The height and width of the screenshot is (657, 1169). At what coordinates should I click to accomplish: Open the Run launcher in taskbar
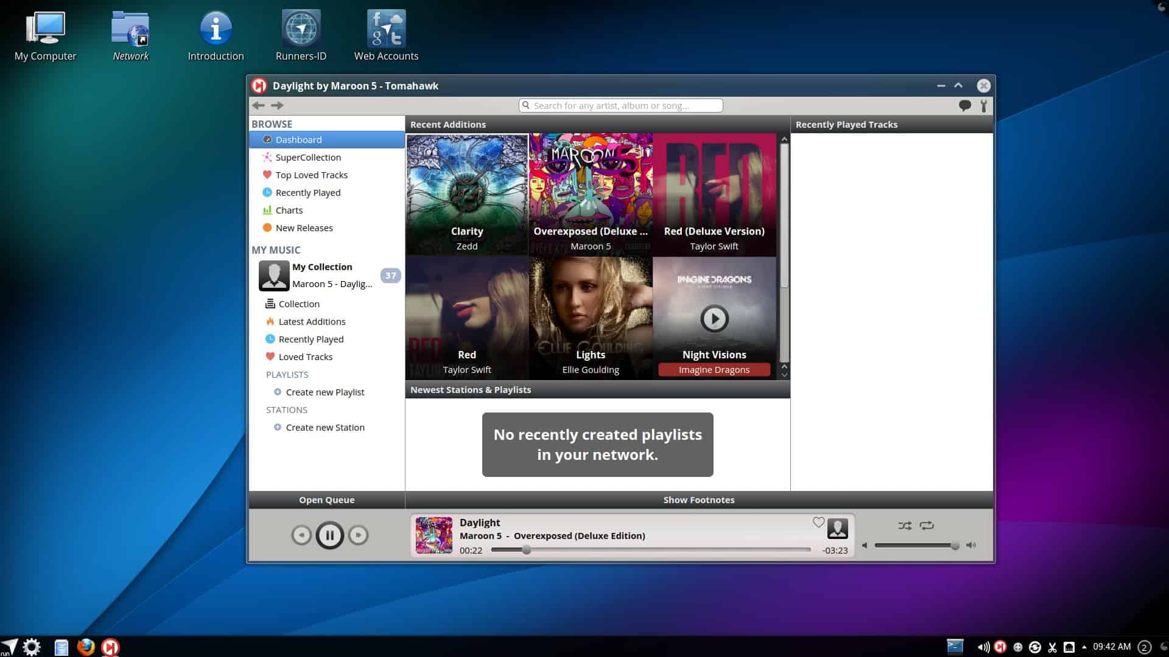click(10, 646)
